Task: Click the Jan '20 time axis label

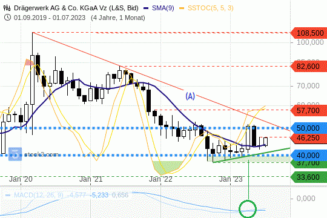Action: click(21, 179)
